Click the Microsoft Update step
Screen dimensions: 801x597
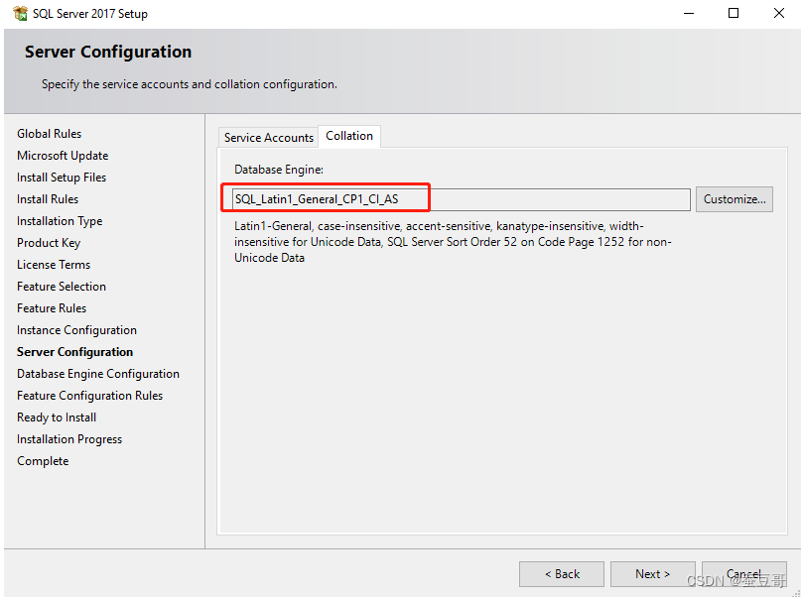(63, 156)
